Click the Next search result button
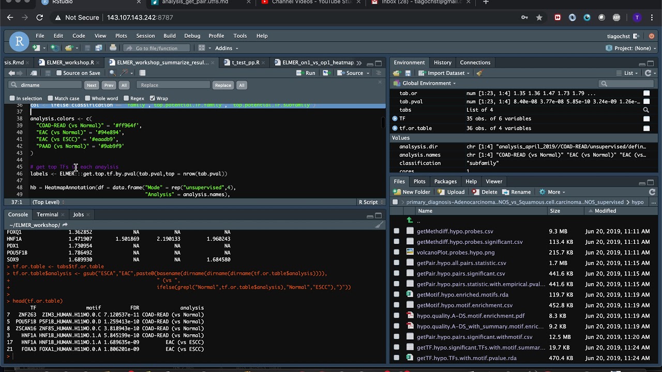 click(x=92, y=85)
